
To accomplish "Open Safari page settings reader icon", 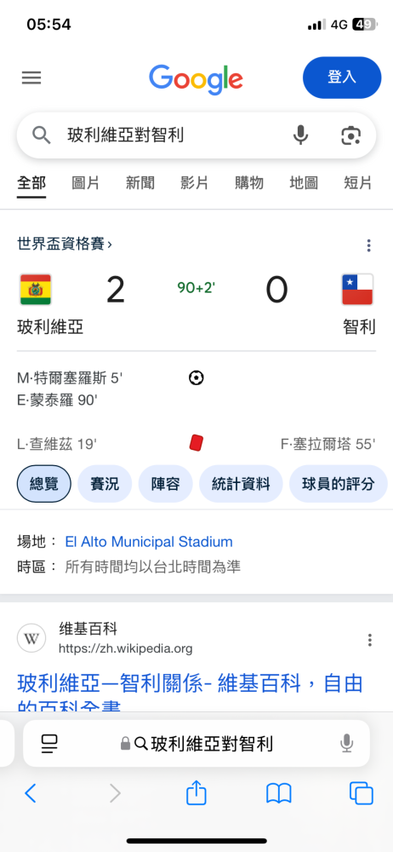I will (49, 743).
